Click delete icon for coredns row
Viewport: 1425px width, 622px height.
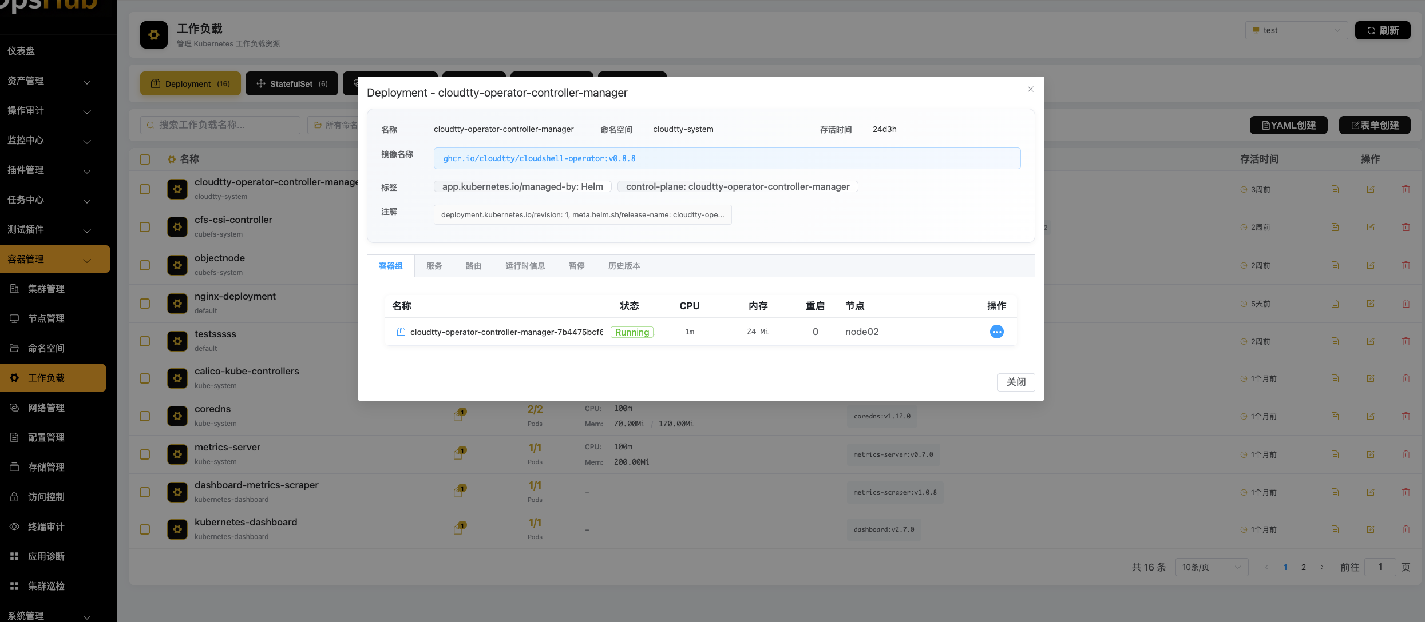coord(1406,416)
